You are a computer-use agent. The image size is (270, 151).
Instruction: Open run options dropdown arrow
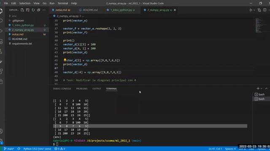[254, 10]
